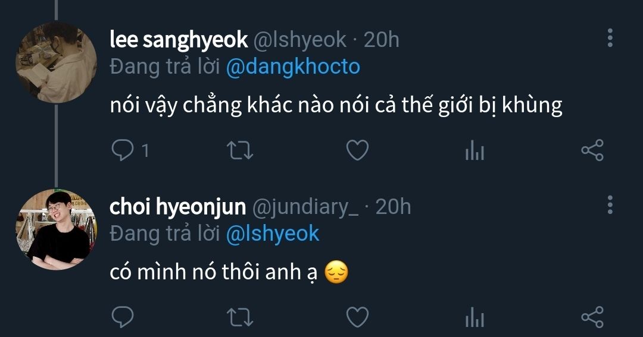View analytics for choi hyeonjun's tweet
643x337 pixels.
475,318
